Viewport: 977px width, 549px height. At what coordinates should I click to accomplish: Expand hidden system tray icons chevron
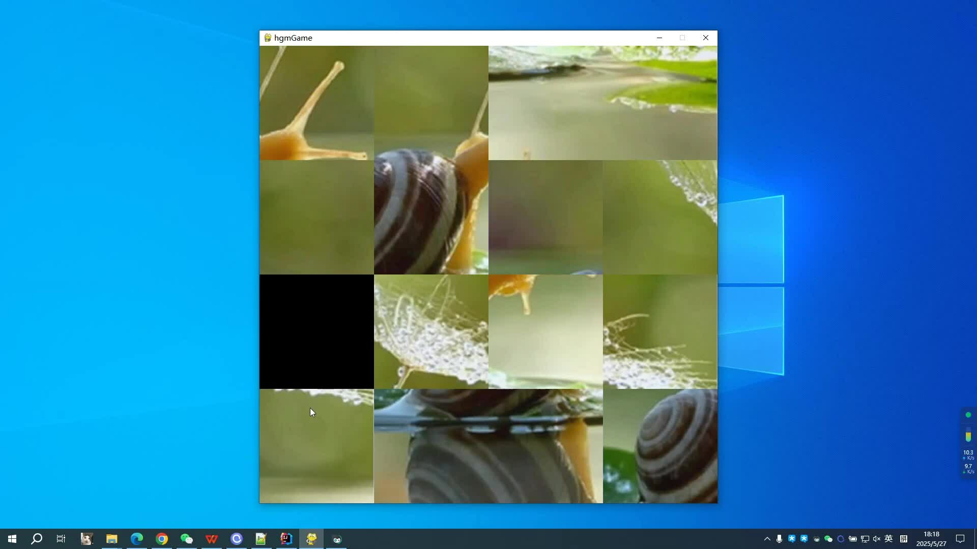pyautogui.click(x=767, y=539)
